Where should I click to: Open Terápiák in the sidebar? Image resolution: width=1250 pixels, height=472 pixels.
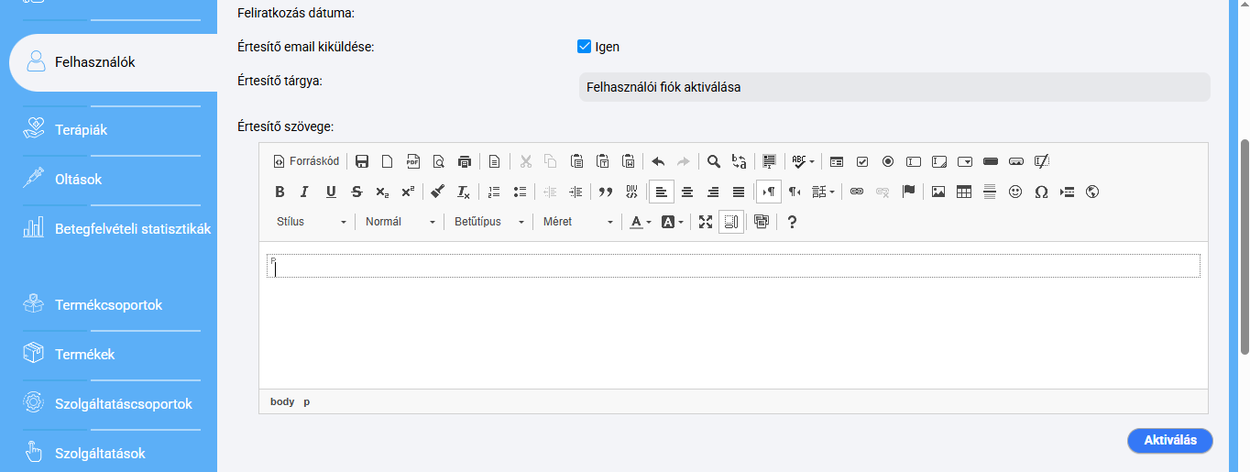[81, 130]
